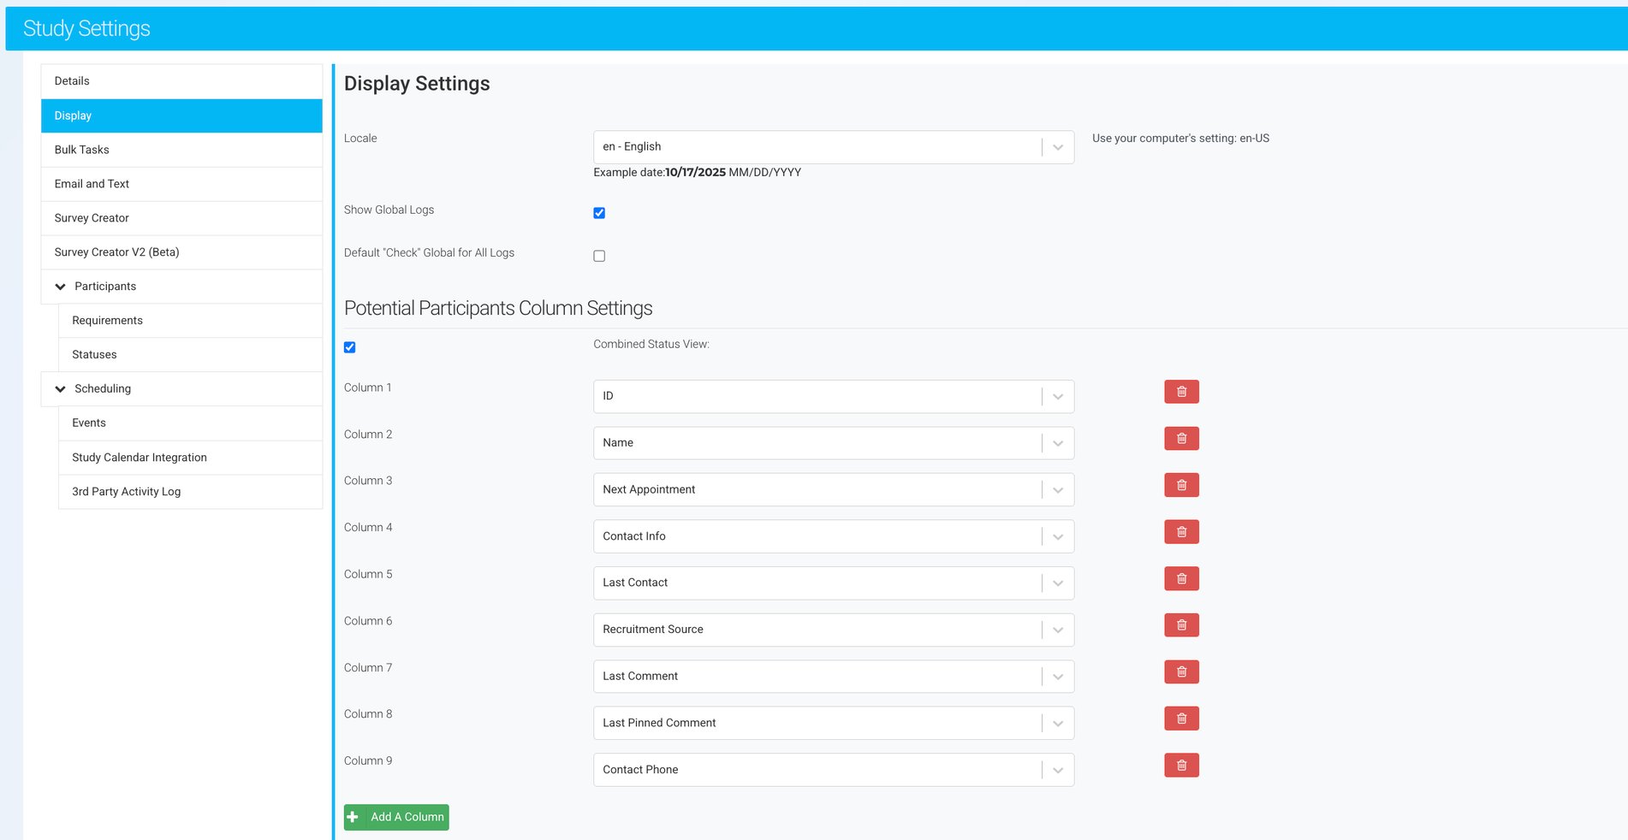
Task: Click trash icon for Contact Info column
Action: [x=1181, y=532]
